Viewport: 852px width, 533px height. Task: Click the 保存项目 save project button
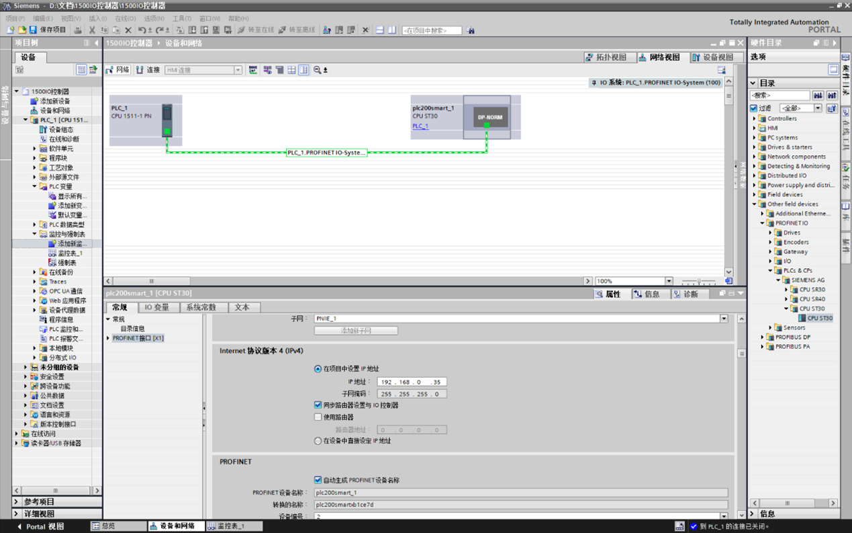47,30
